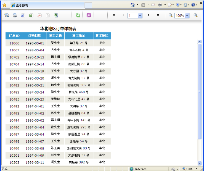Viewport: 204px width, 171px height.
Task: Click the 订购日期 column header
Action: [x=35, y=36]
